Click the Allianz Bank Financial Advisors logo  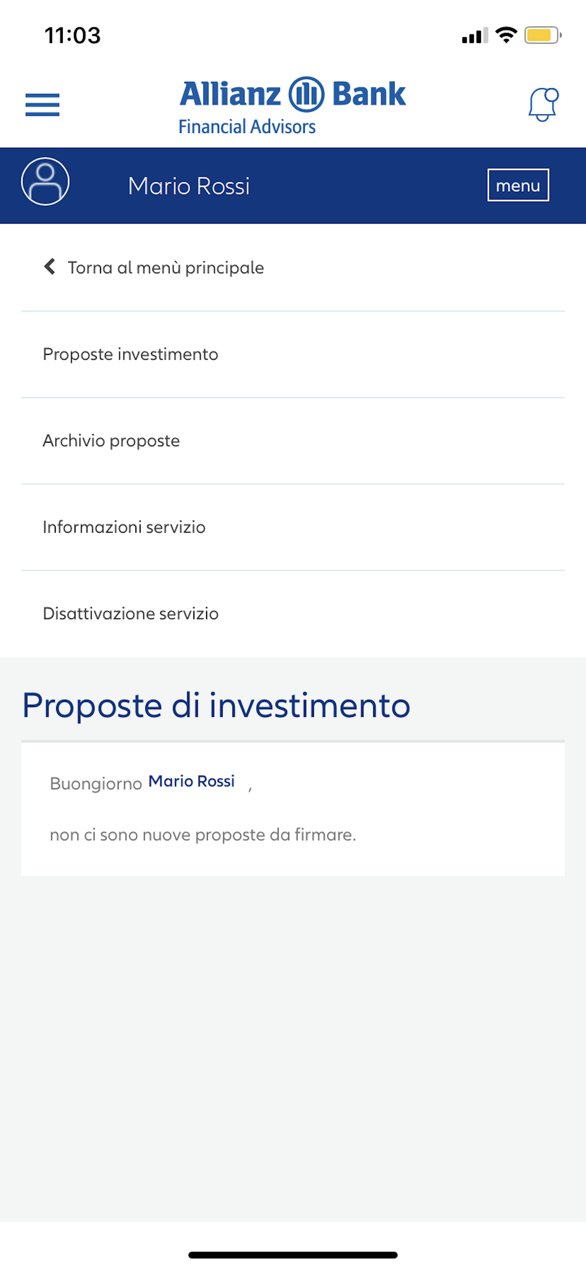pyautogui.click(x=293, y=105)
